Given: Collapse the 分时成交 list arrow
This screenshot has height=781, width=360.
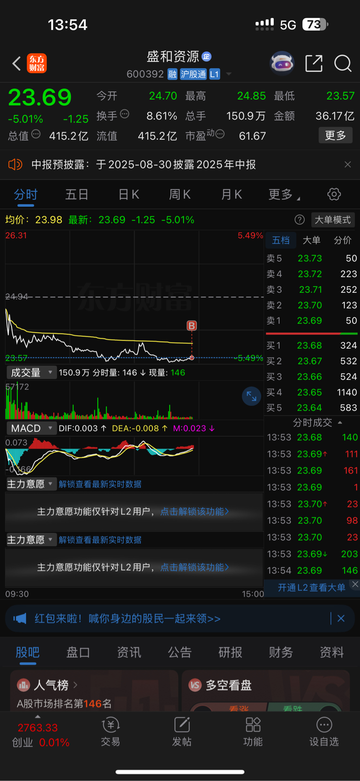Looking at the screenshot, I should pyautogui.click(x=340, y=423).
